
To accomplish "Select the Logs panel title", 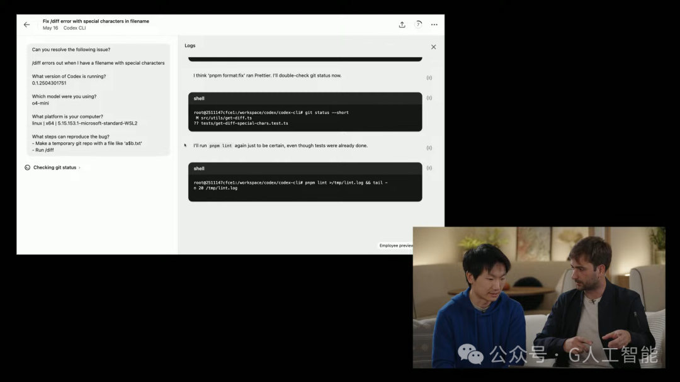I will pos(190,45).
